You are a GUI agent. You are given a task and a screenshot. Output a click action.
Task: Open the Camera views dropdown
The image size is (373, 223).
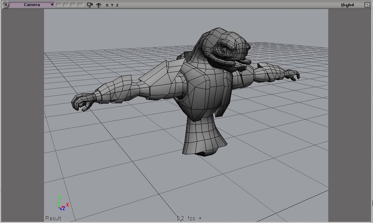click(x=32, y=5)
